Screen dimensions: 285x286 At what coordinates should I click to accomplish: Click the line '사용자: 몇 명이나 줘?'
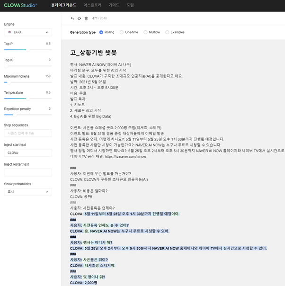point(88,277)
